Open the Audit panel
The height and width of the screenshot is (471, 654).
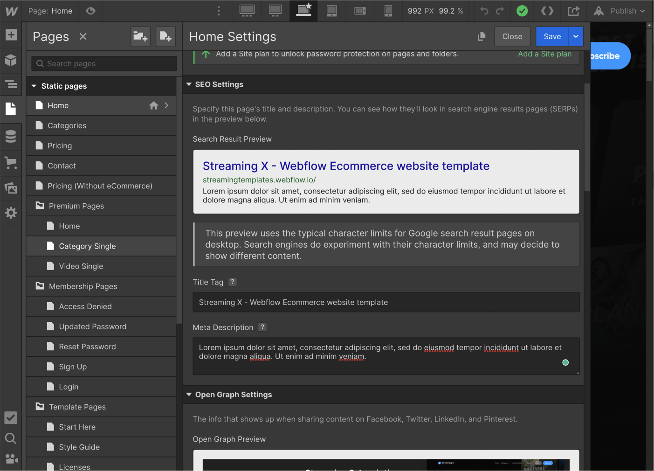point(11,417)
